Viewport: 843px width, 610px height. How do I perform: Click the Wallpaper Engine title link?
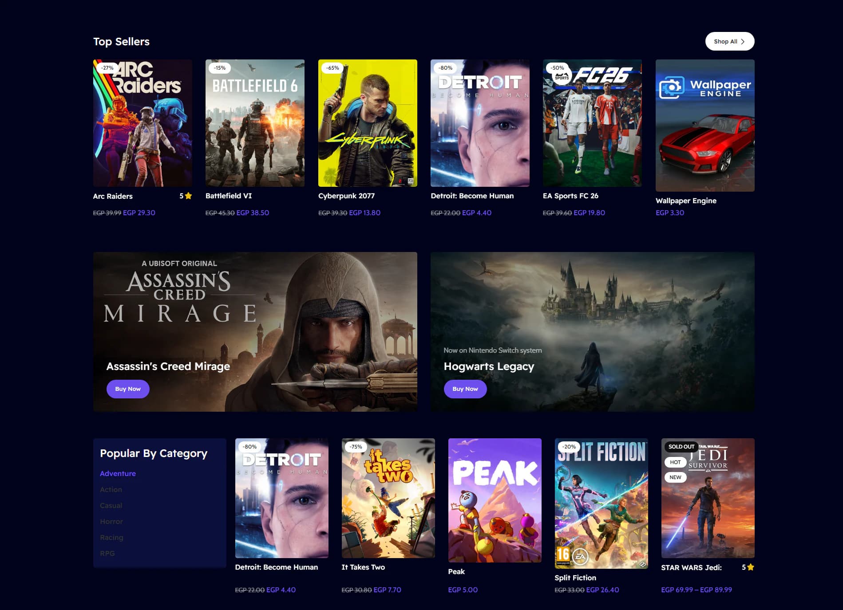(686, 201)
